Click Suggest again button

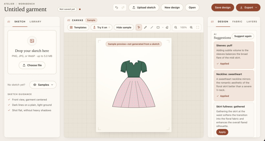click(243, 36)
